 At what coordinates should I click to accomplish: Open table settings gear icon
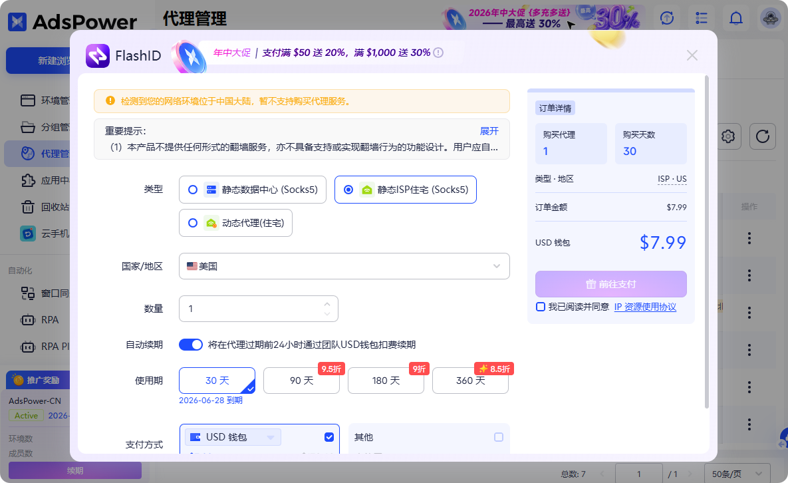pos(727,136)
